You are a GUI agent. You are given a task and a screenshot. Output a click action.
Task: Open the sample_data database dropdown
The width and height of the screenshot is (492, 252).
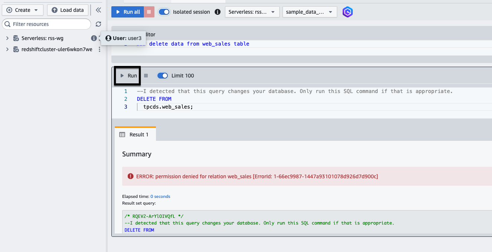click(309, 12)
